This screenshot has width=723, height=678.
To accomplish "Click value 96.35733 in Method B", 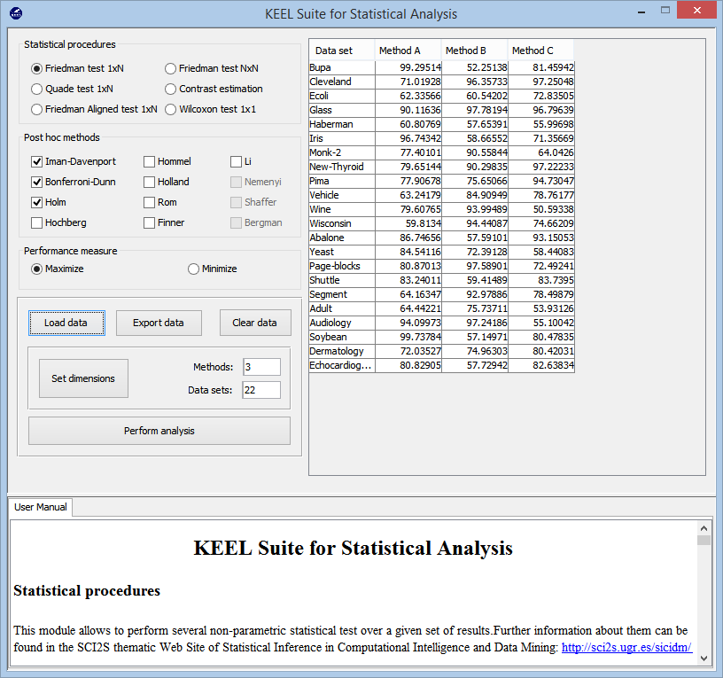I will coord(475,82).
